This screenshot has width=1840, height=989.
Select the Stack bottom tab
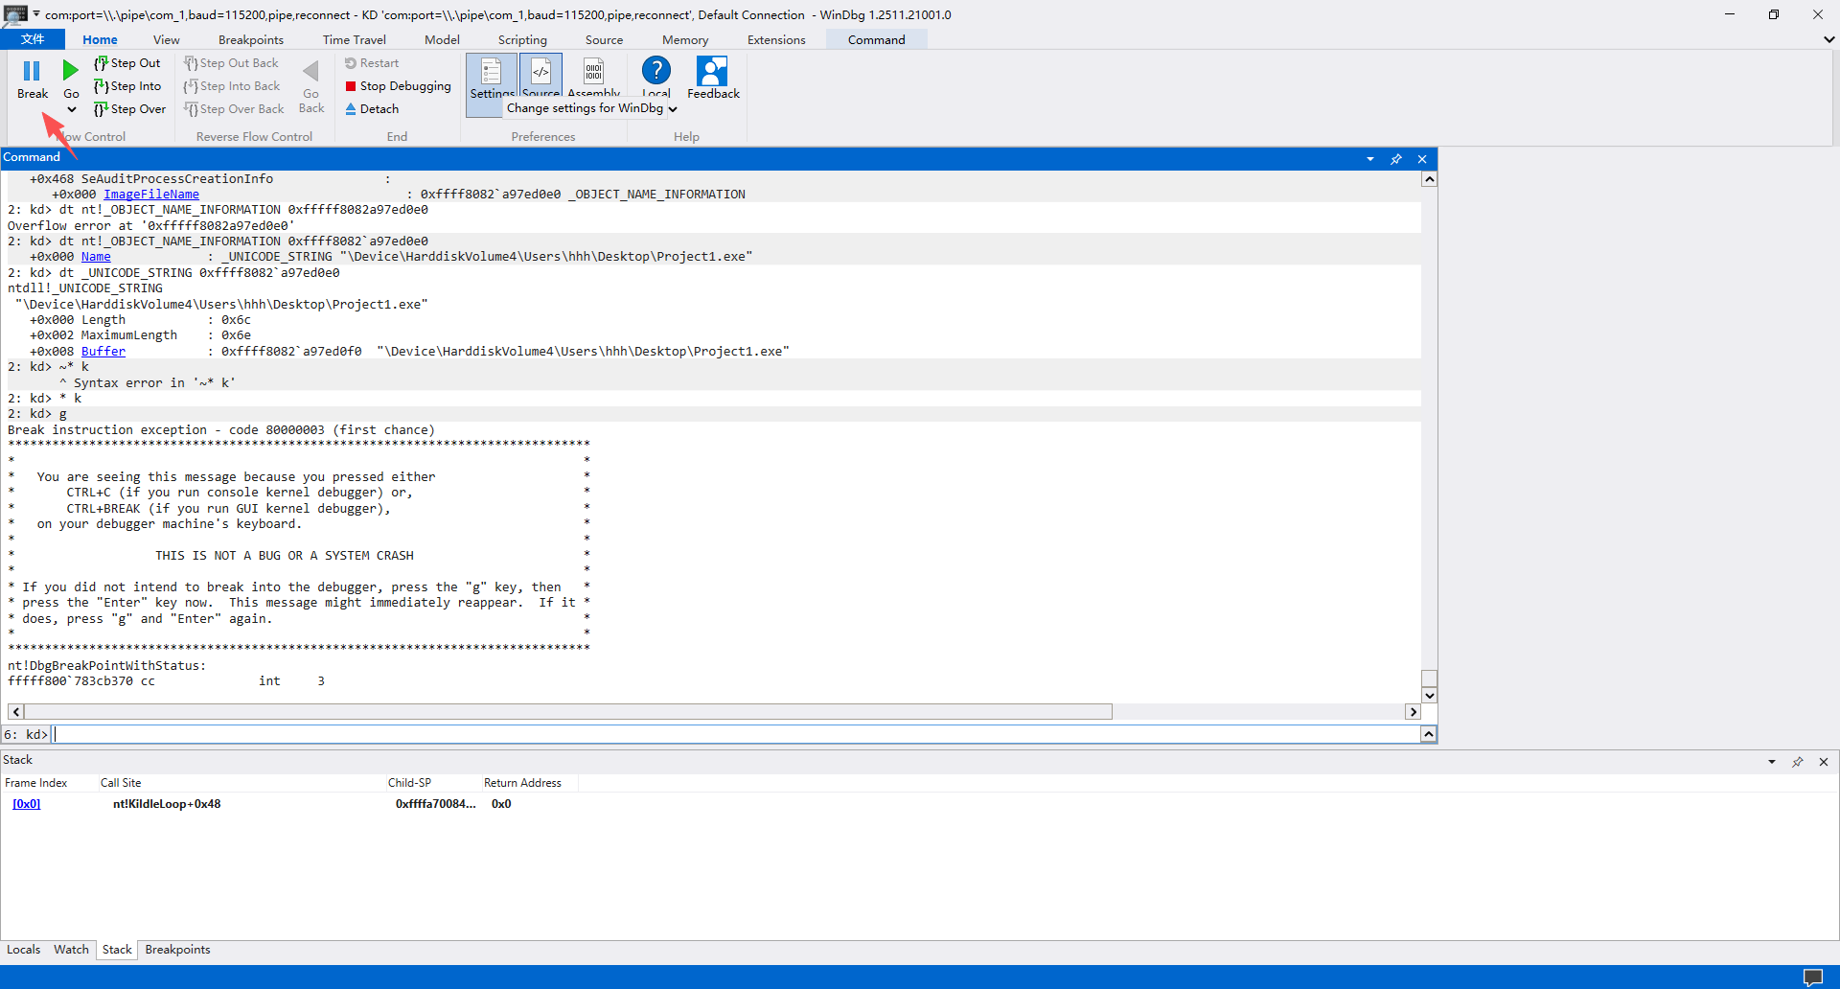pos(117,950)
